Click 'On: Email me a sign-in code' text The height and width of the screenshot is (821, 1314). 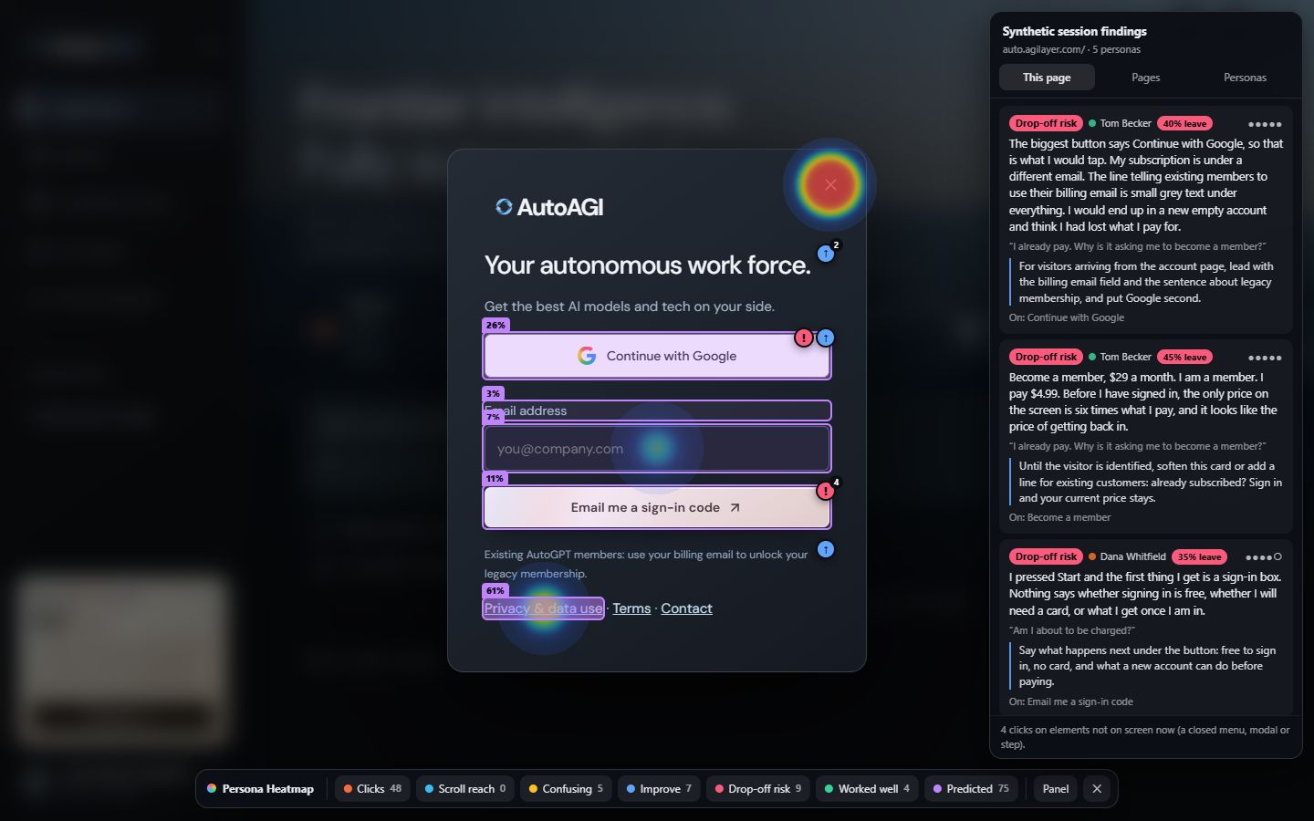coord(1071,701)
